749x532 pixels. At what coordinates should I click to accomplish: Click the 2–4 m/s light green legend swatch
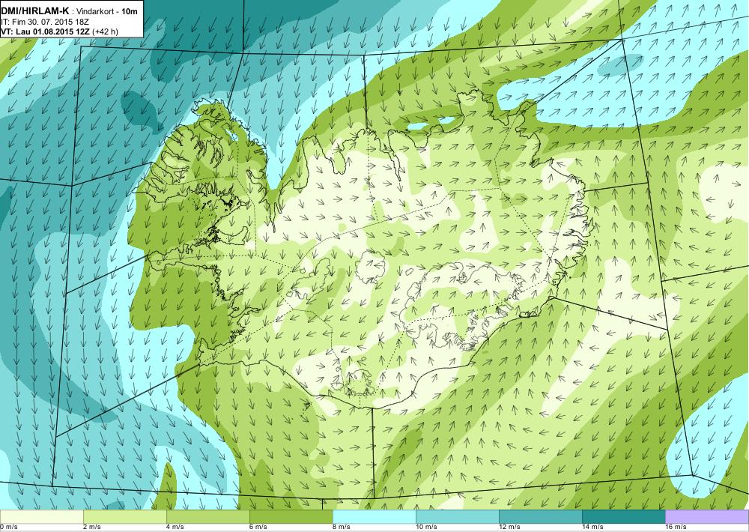[125, 517]
